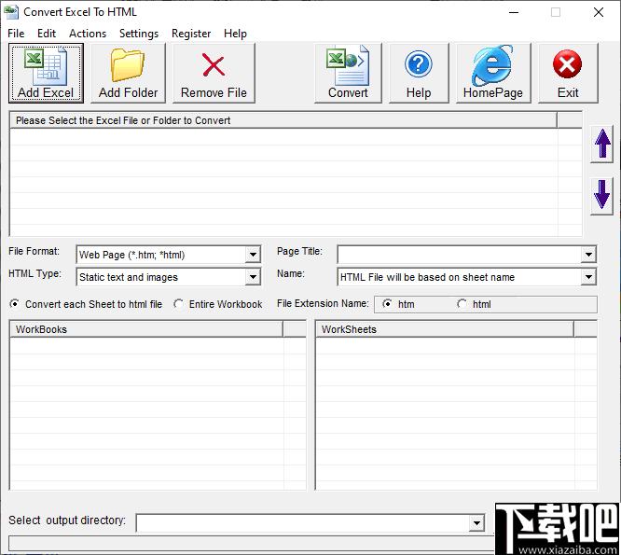Start conversion with the Convert icon
Image resolution: width=621 pixels, height=555 pixels.
[x=348, y=74]
